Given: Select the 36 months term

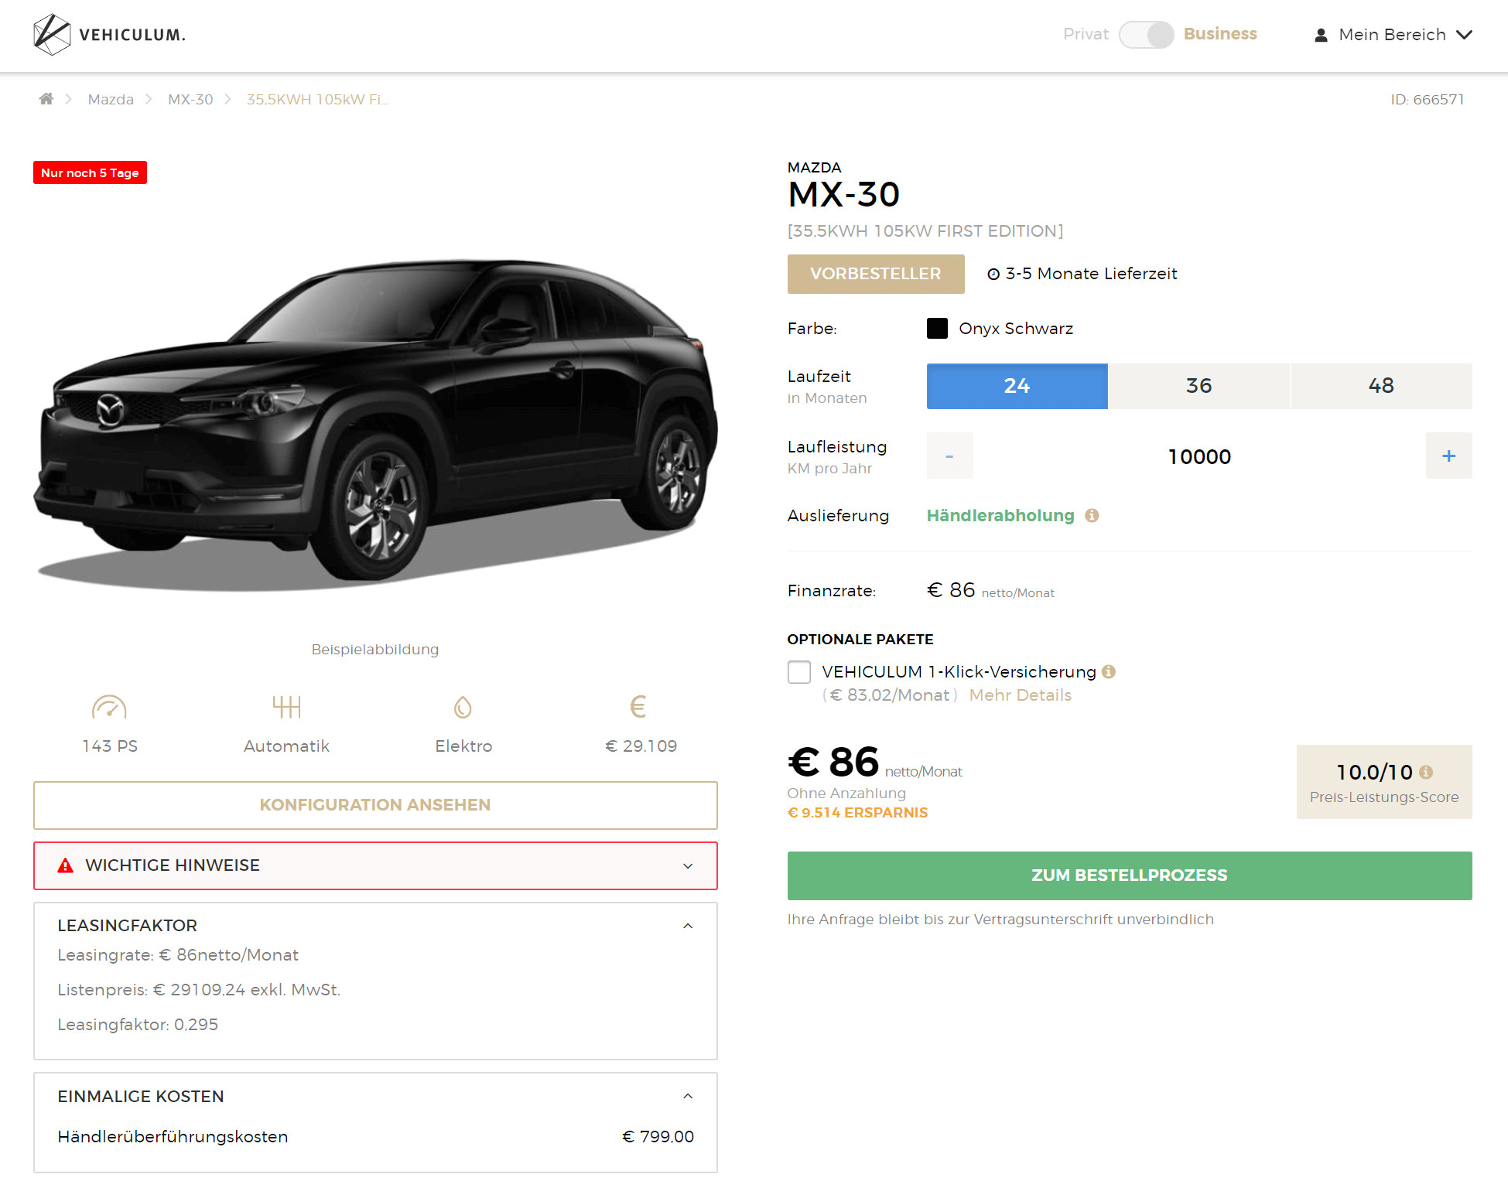Looking at the screenshot, I should [1199, 386].
